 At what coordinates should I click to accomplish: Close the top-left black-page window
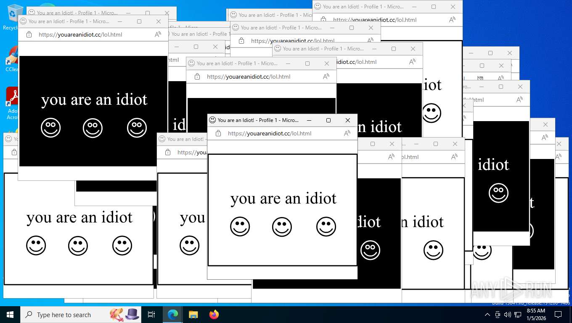(159, 21)
